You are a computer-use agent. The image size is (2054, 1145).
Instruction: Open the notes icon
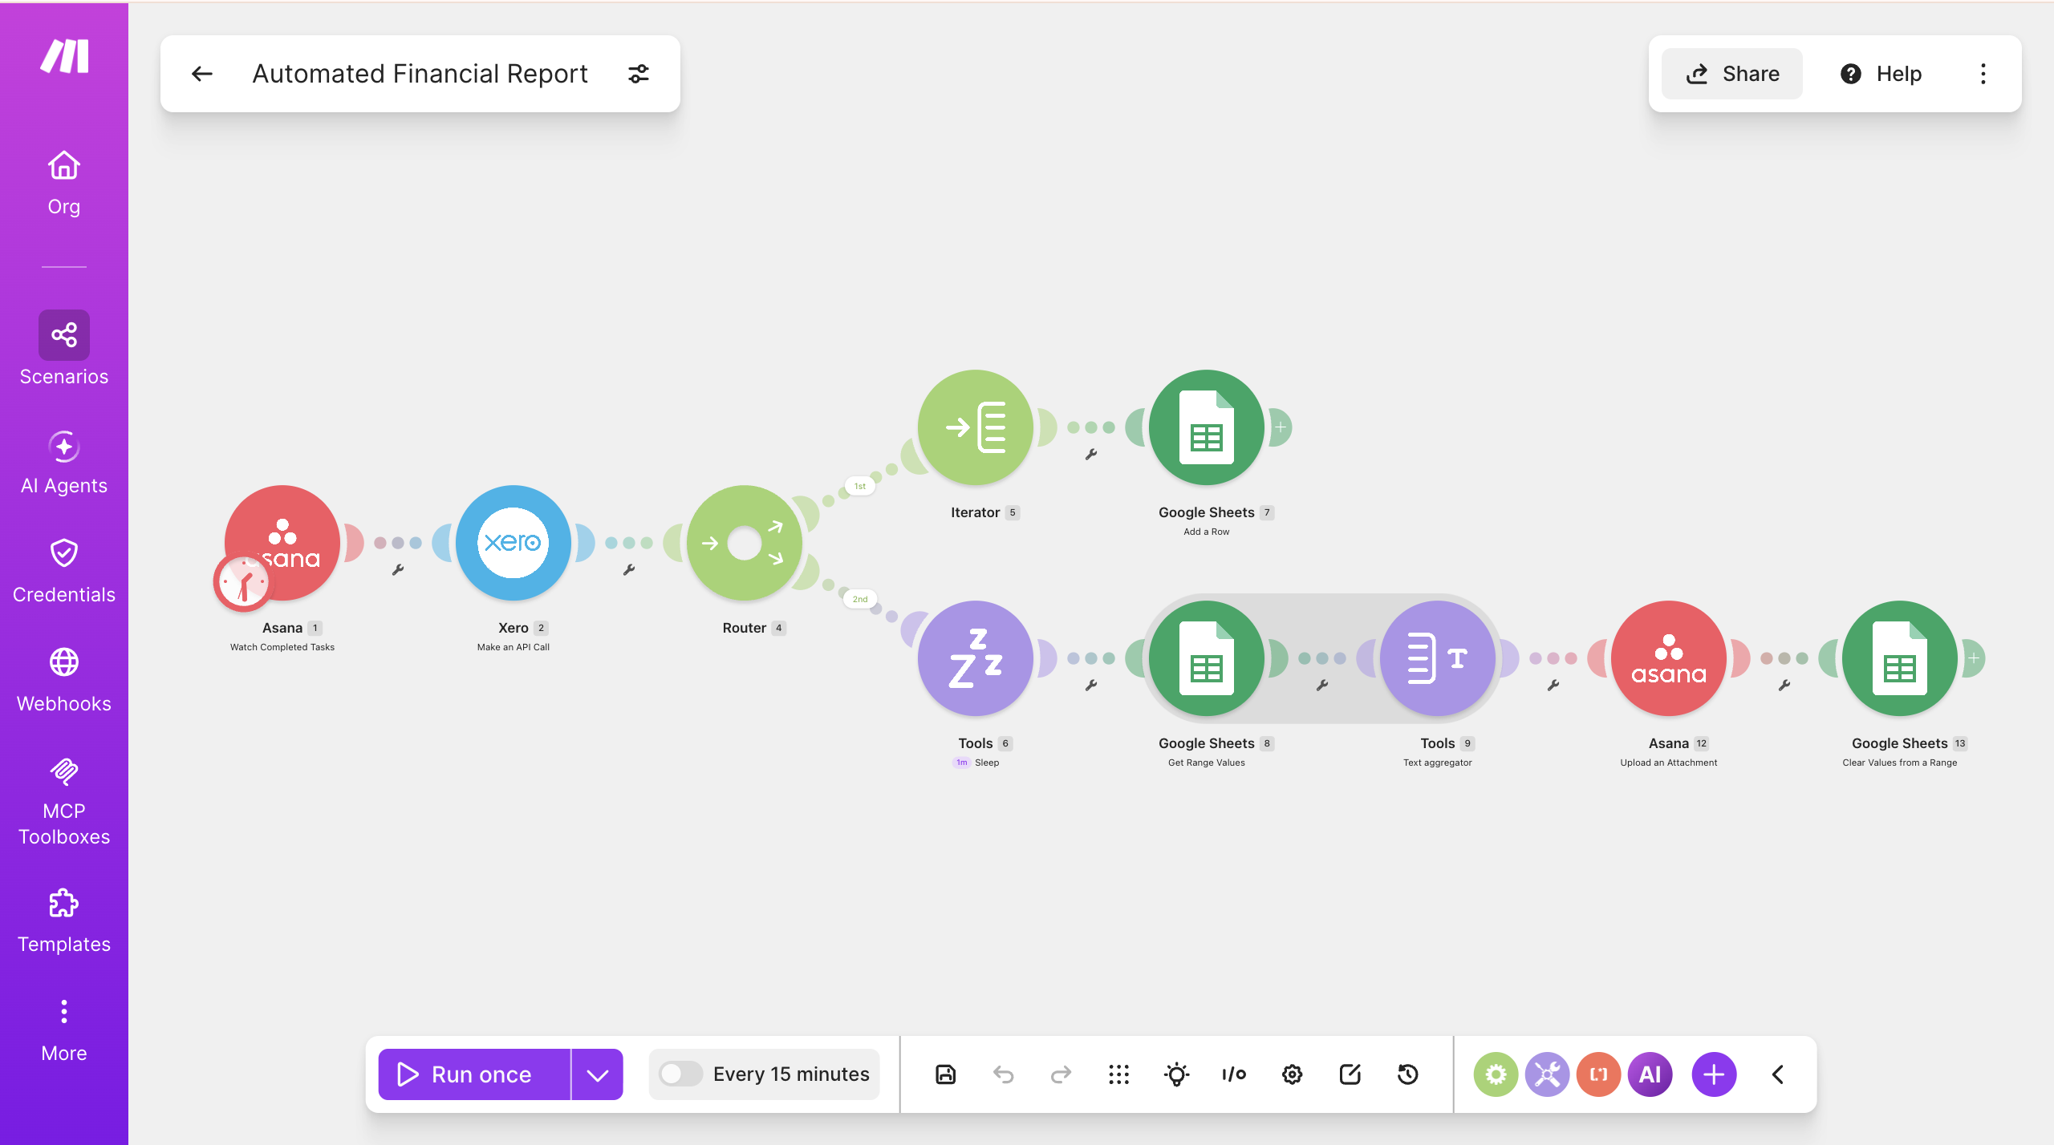(1350, 1074)
